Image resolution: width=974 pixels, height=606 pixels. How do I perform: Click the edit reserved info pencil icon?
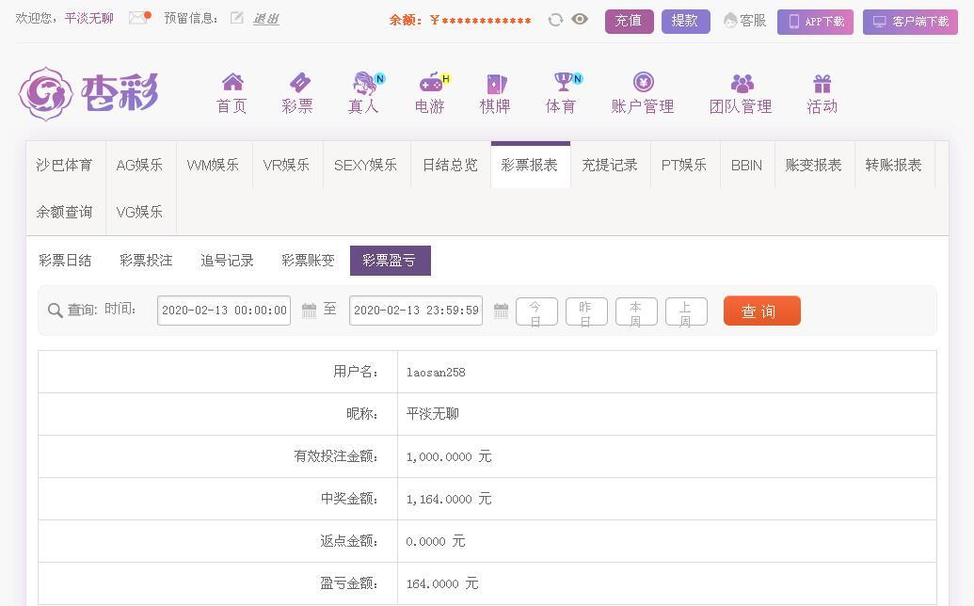pos(237,18)
